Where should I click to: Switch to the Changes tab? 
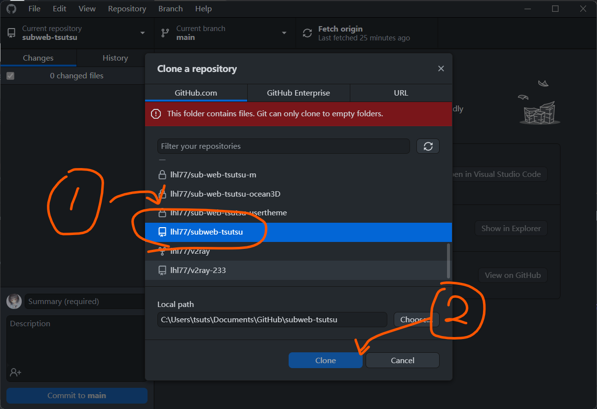[38, 58]
